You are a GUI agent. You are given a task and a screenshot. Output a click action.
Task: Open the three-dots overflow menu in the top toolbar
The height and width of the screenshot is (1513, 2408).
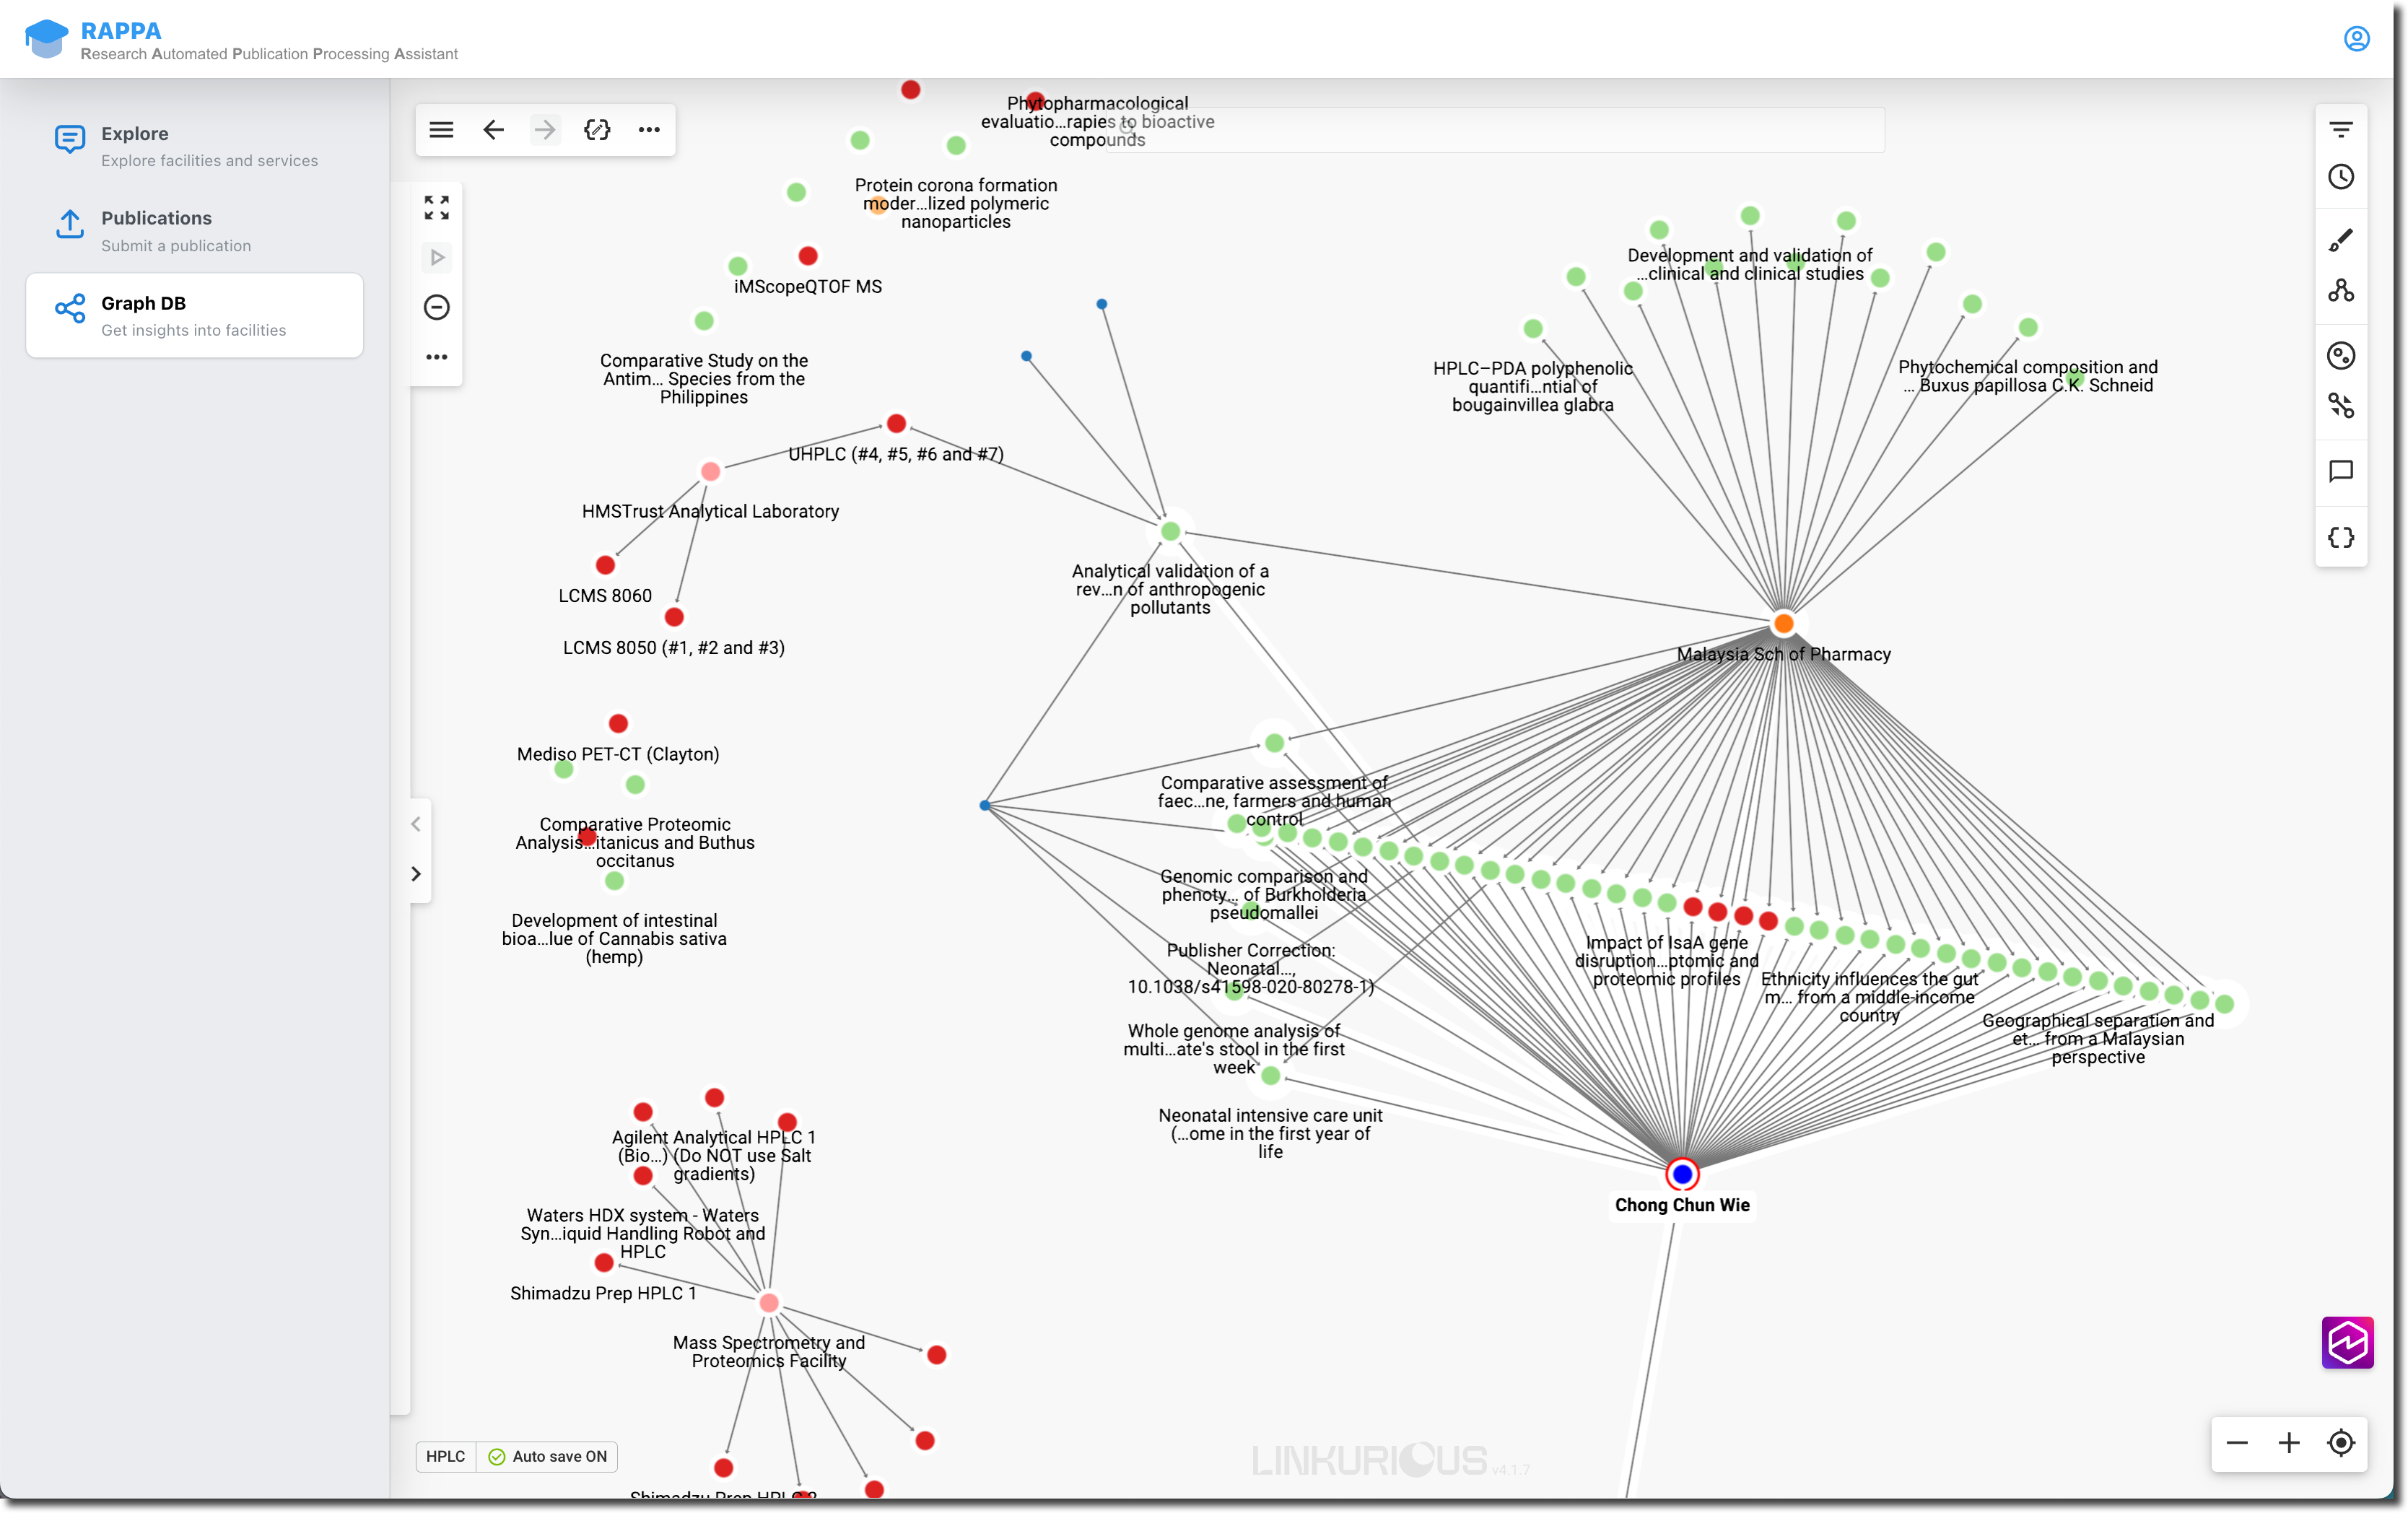649,129
